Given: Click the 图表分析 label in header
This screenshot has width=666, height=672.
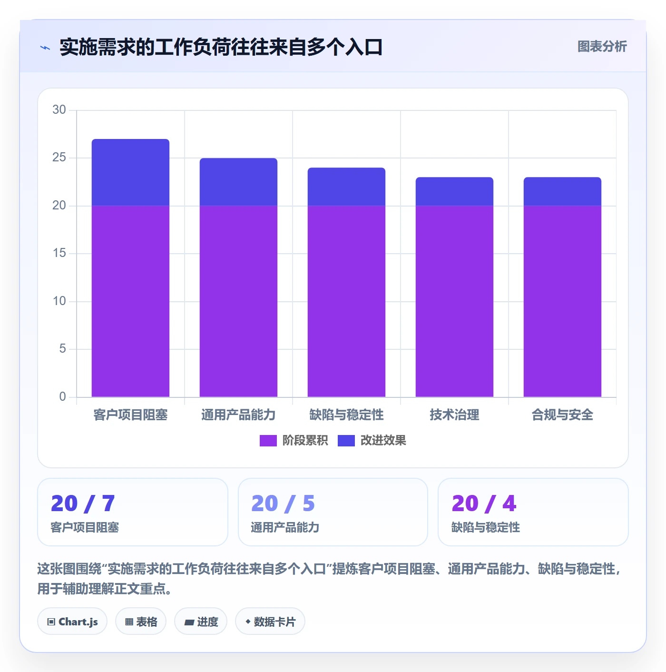Looking at the screenshot, I should [602, 47].
